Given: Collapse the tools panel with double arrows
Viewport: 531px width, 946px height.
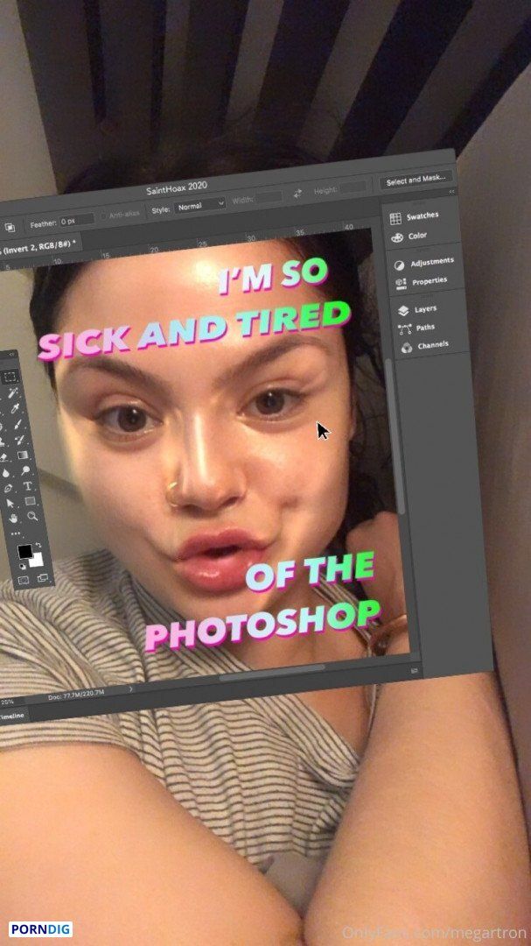Looking at the screenshot, I should tap(10, 354).
